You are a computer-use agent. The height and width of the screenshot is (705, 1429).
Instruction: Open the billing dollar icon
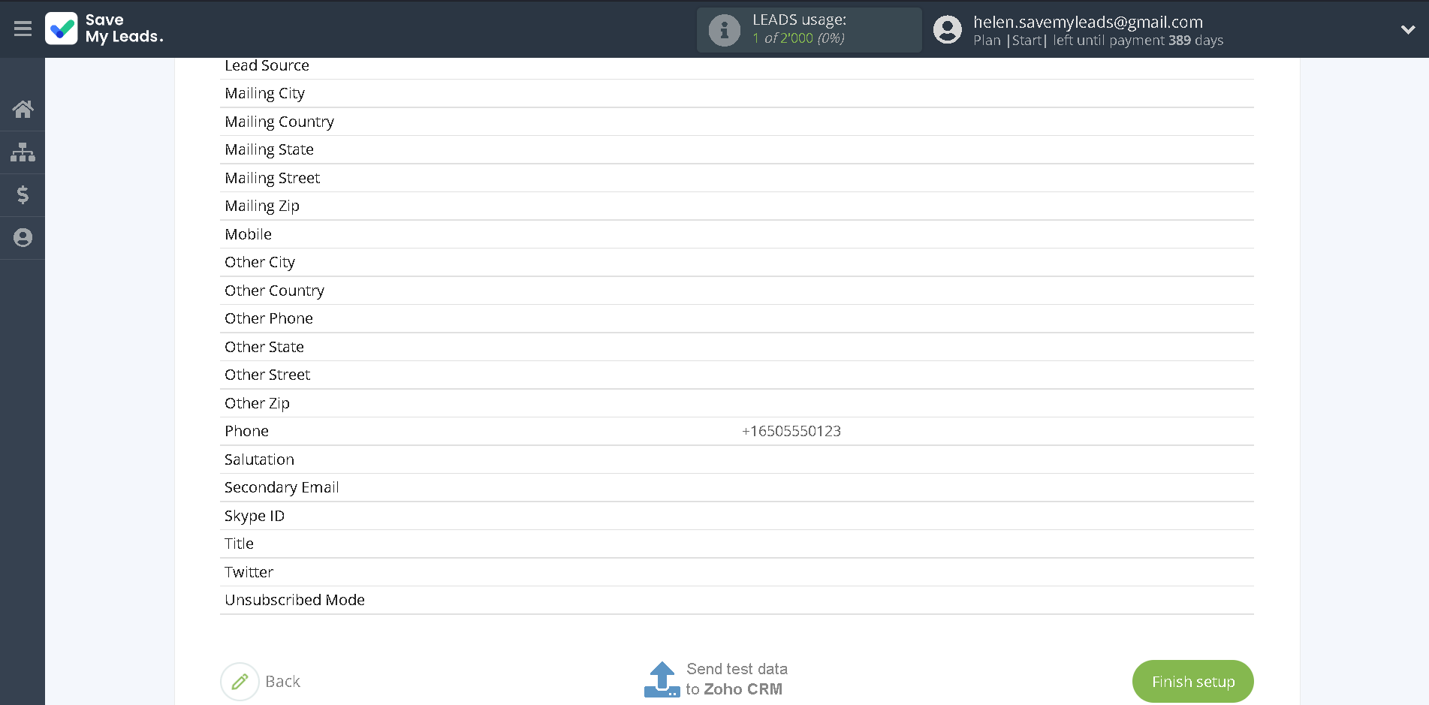coord(23,195)
